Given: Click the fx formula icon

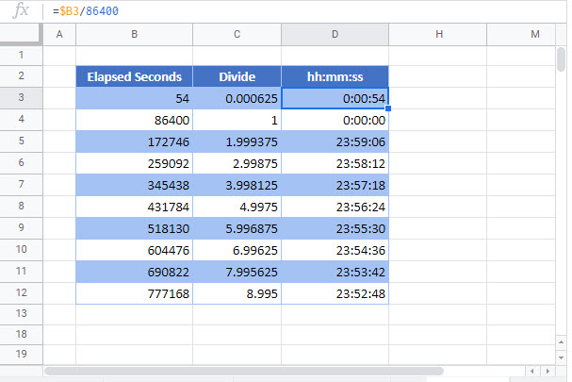Looking at the screenshot, I should click(21, 10).
